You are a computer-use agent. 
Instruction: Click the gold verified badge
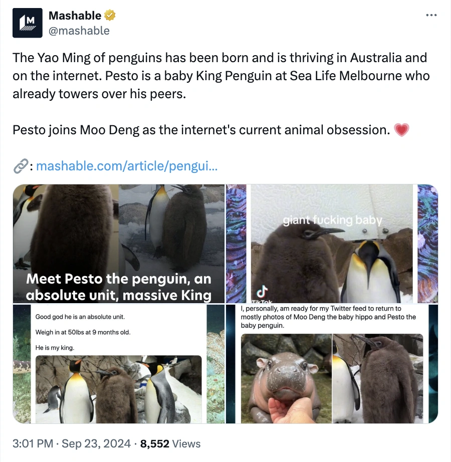pos(110,16)
